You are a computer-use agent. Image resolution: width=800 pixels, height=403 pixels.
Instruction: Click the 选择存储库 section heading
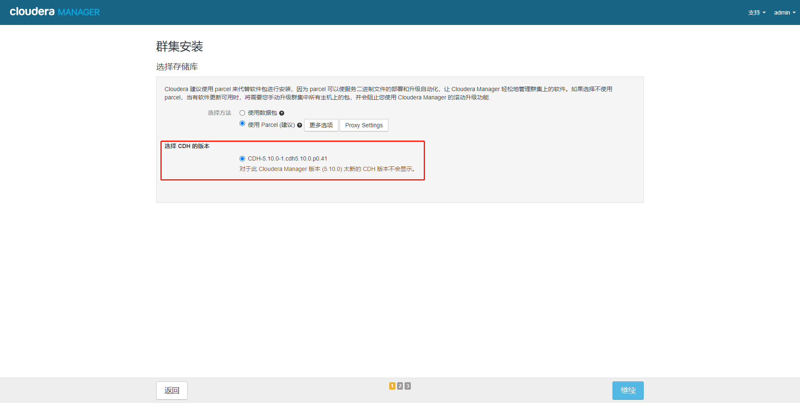(177, 67)
